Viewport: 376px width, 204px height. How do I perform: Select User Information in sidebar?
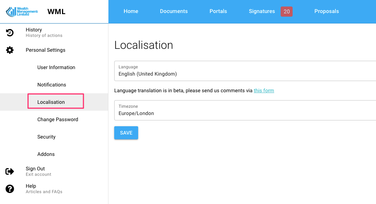pyautogui.click(x=56, y=68)
